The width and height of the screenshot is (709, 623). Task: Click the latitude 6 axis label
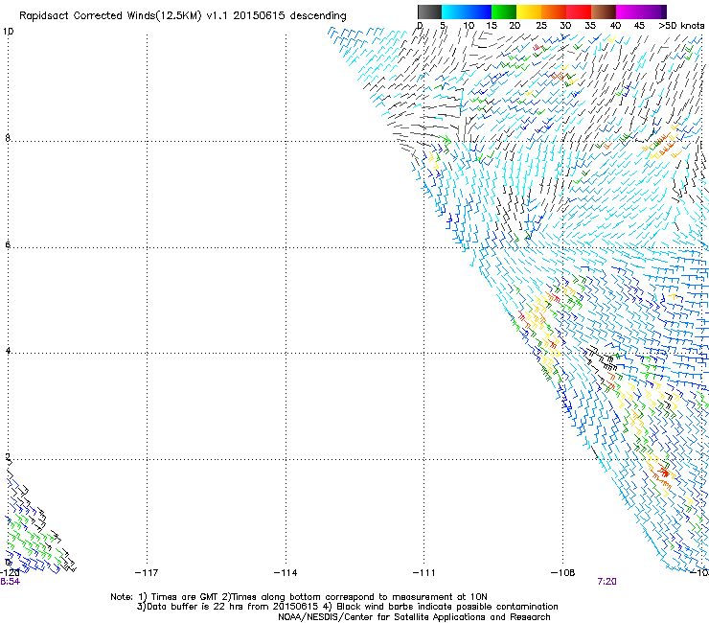8,244
